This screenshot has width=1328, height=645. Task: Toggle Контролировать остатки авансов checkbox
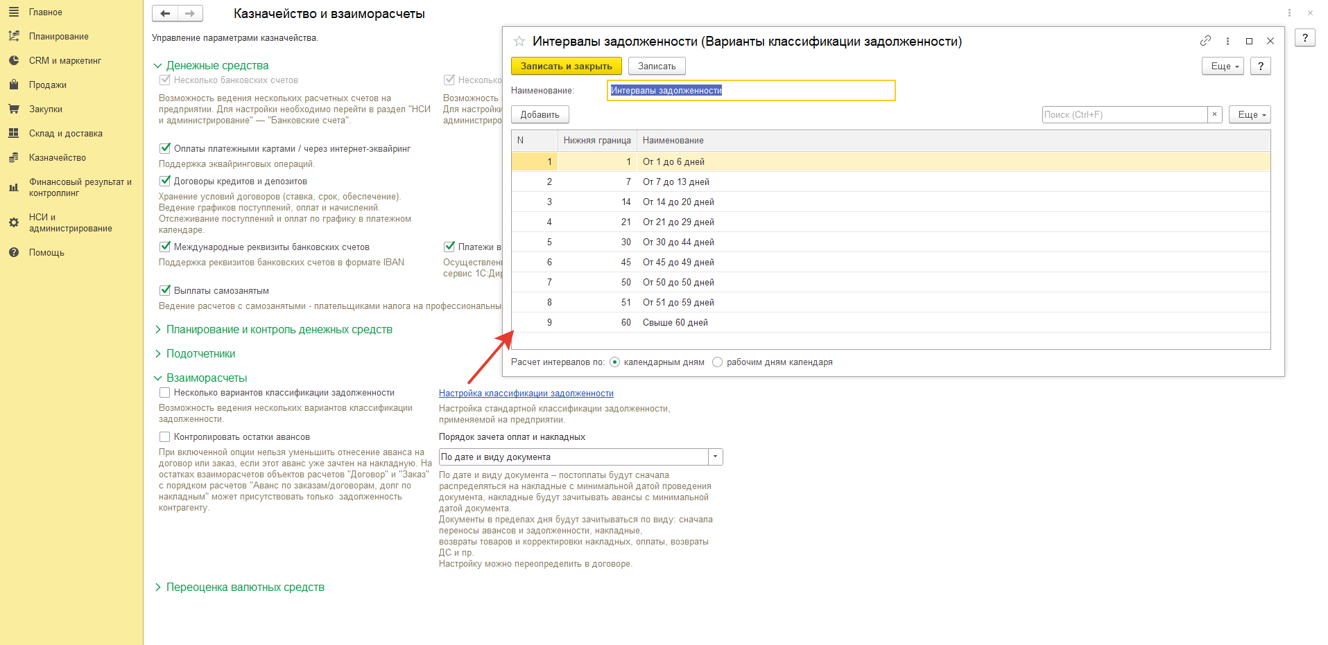165,437
